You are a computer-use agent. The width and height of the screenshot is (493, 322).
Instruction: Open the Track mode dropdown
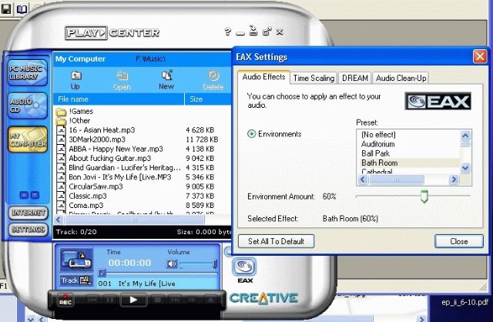(76, 280)
